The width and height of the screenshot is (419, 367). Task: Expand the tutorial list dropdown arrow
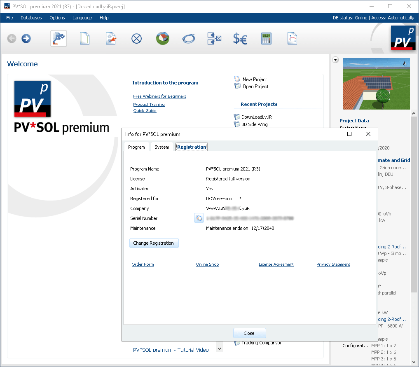(219, 349)
